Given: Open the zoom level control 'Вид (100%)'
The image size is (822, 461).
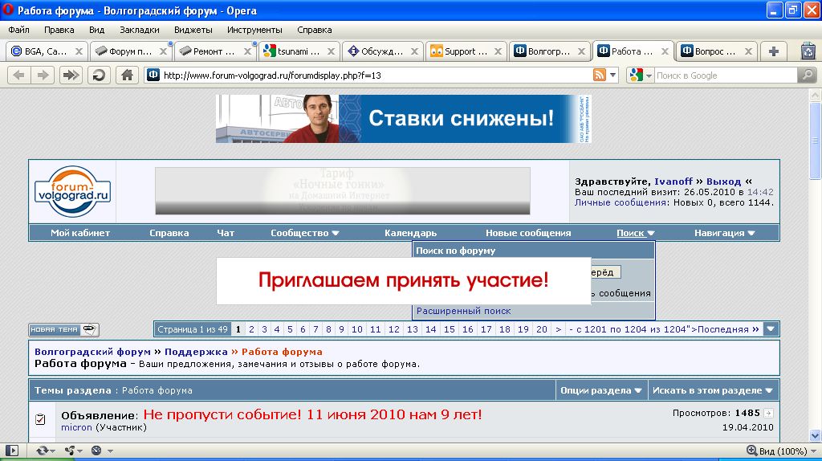Looking at the screenshot, I should 783,451.
